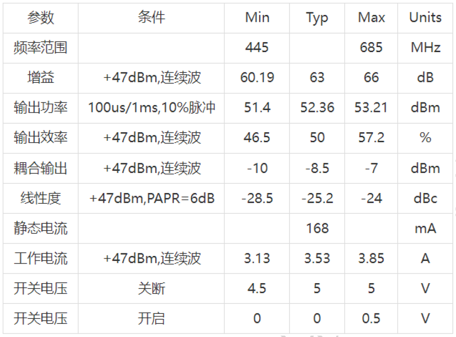Click the 参数 column header
456x337 pixels.
point(41,18)
